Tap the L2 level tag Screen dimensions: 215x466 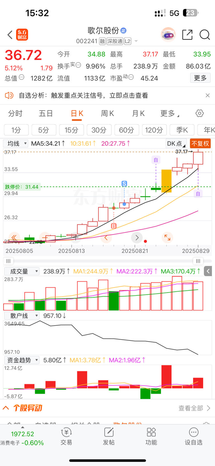click(128, 41)
